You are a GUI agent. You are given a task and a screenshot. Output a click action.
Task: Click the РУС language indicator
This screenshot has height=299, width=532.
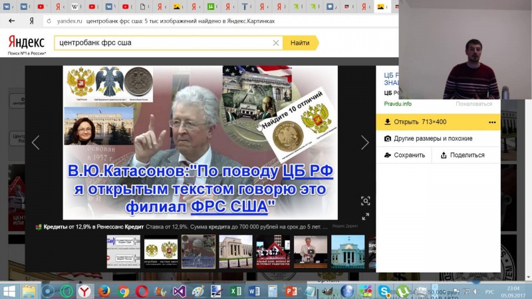pos(489,292)
